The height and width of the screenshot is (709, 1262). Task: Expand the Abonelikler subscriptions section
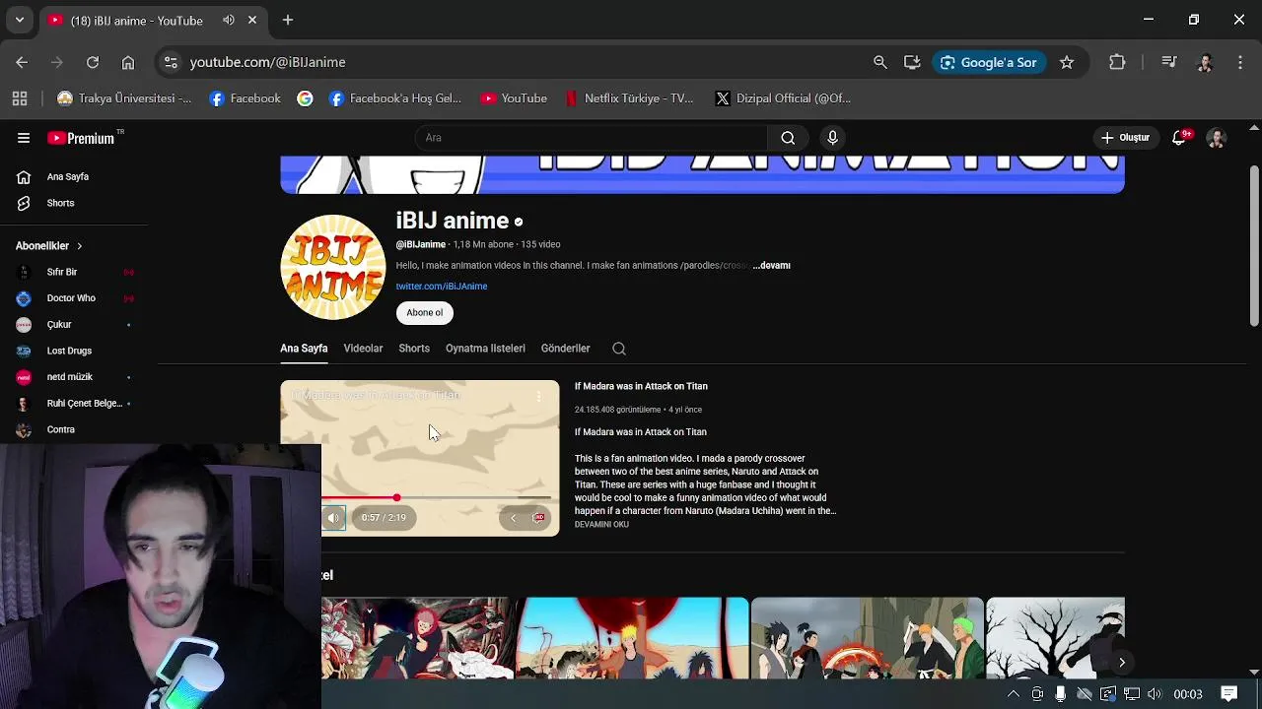pos(49,245)
